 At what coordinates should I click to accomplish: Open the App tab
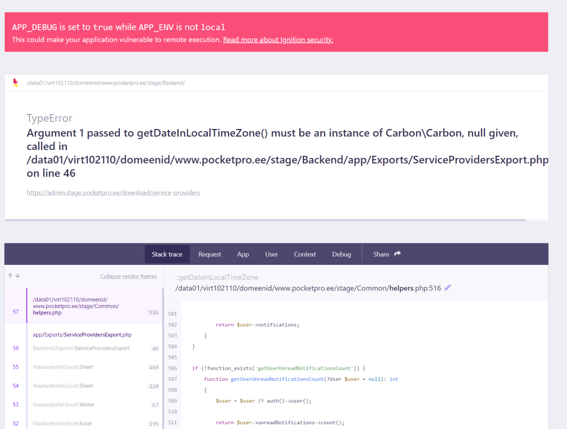(243, 254)
